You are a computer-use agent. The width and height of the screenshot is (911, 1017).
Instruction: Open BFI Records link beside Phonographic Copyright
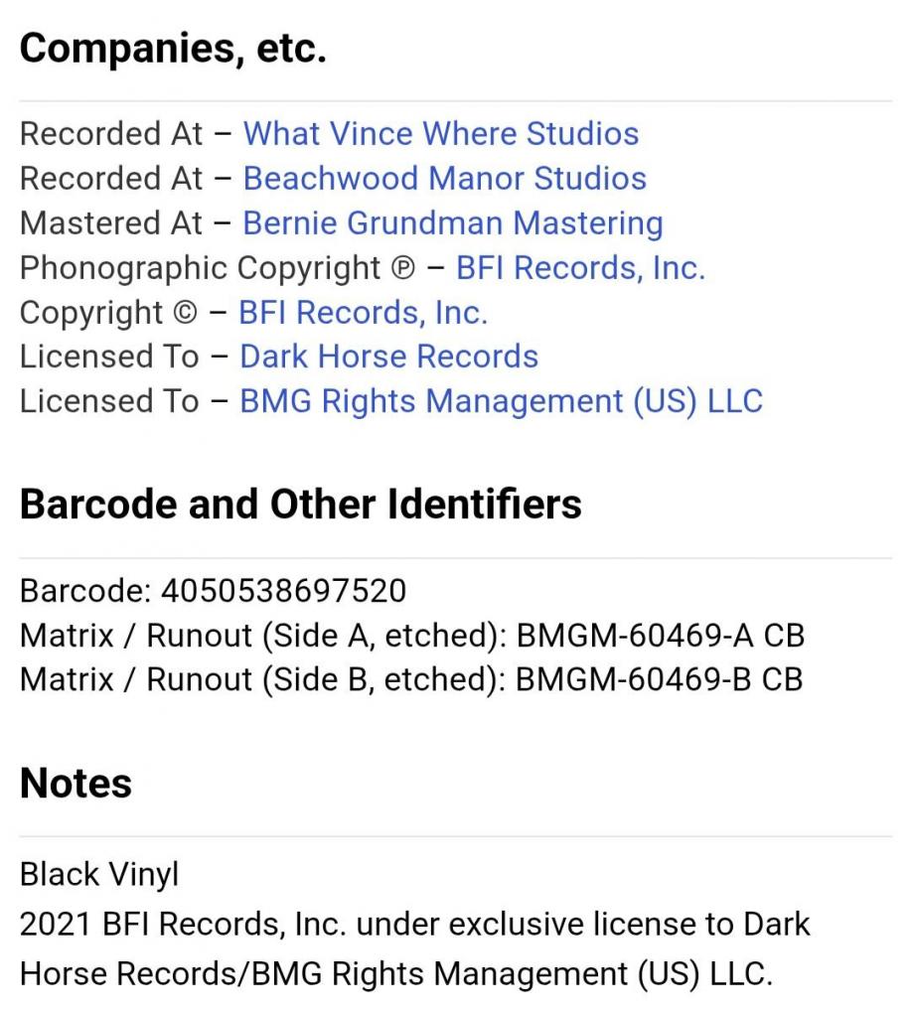(580, 268)
